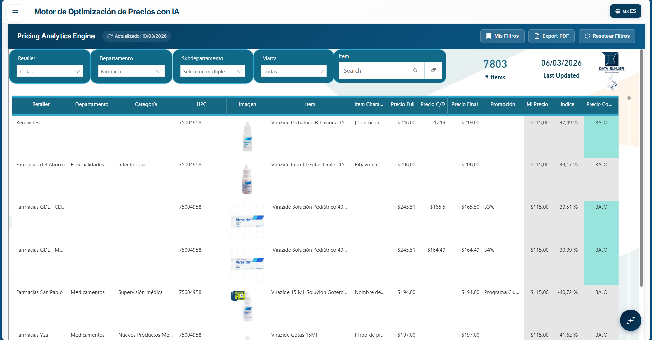
Task: Click the 33% promotion cell
Action: 489,207
